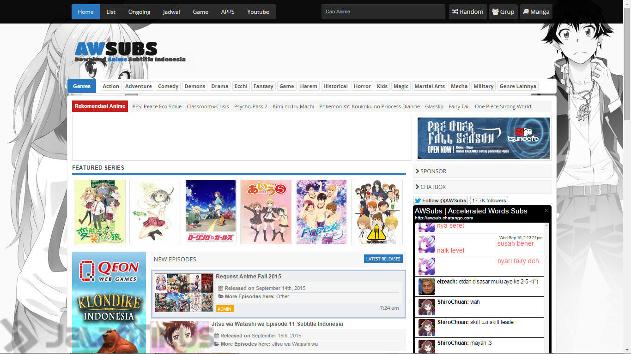
Task: Select the Mecha genre
Action: pos(459,86)
